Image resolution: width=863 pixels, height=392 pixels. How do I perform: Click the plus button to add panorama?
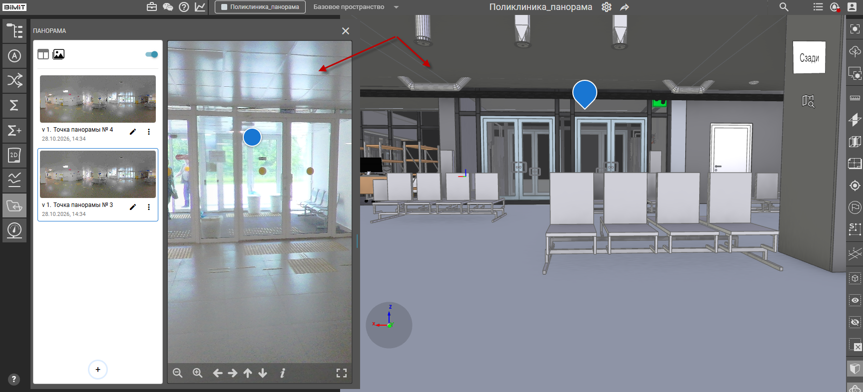98,370
